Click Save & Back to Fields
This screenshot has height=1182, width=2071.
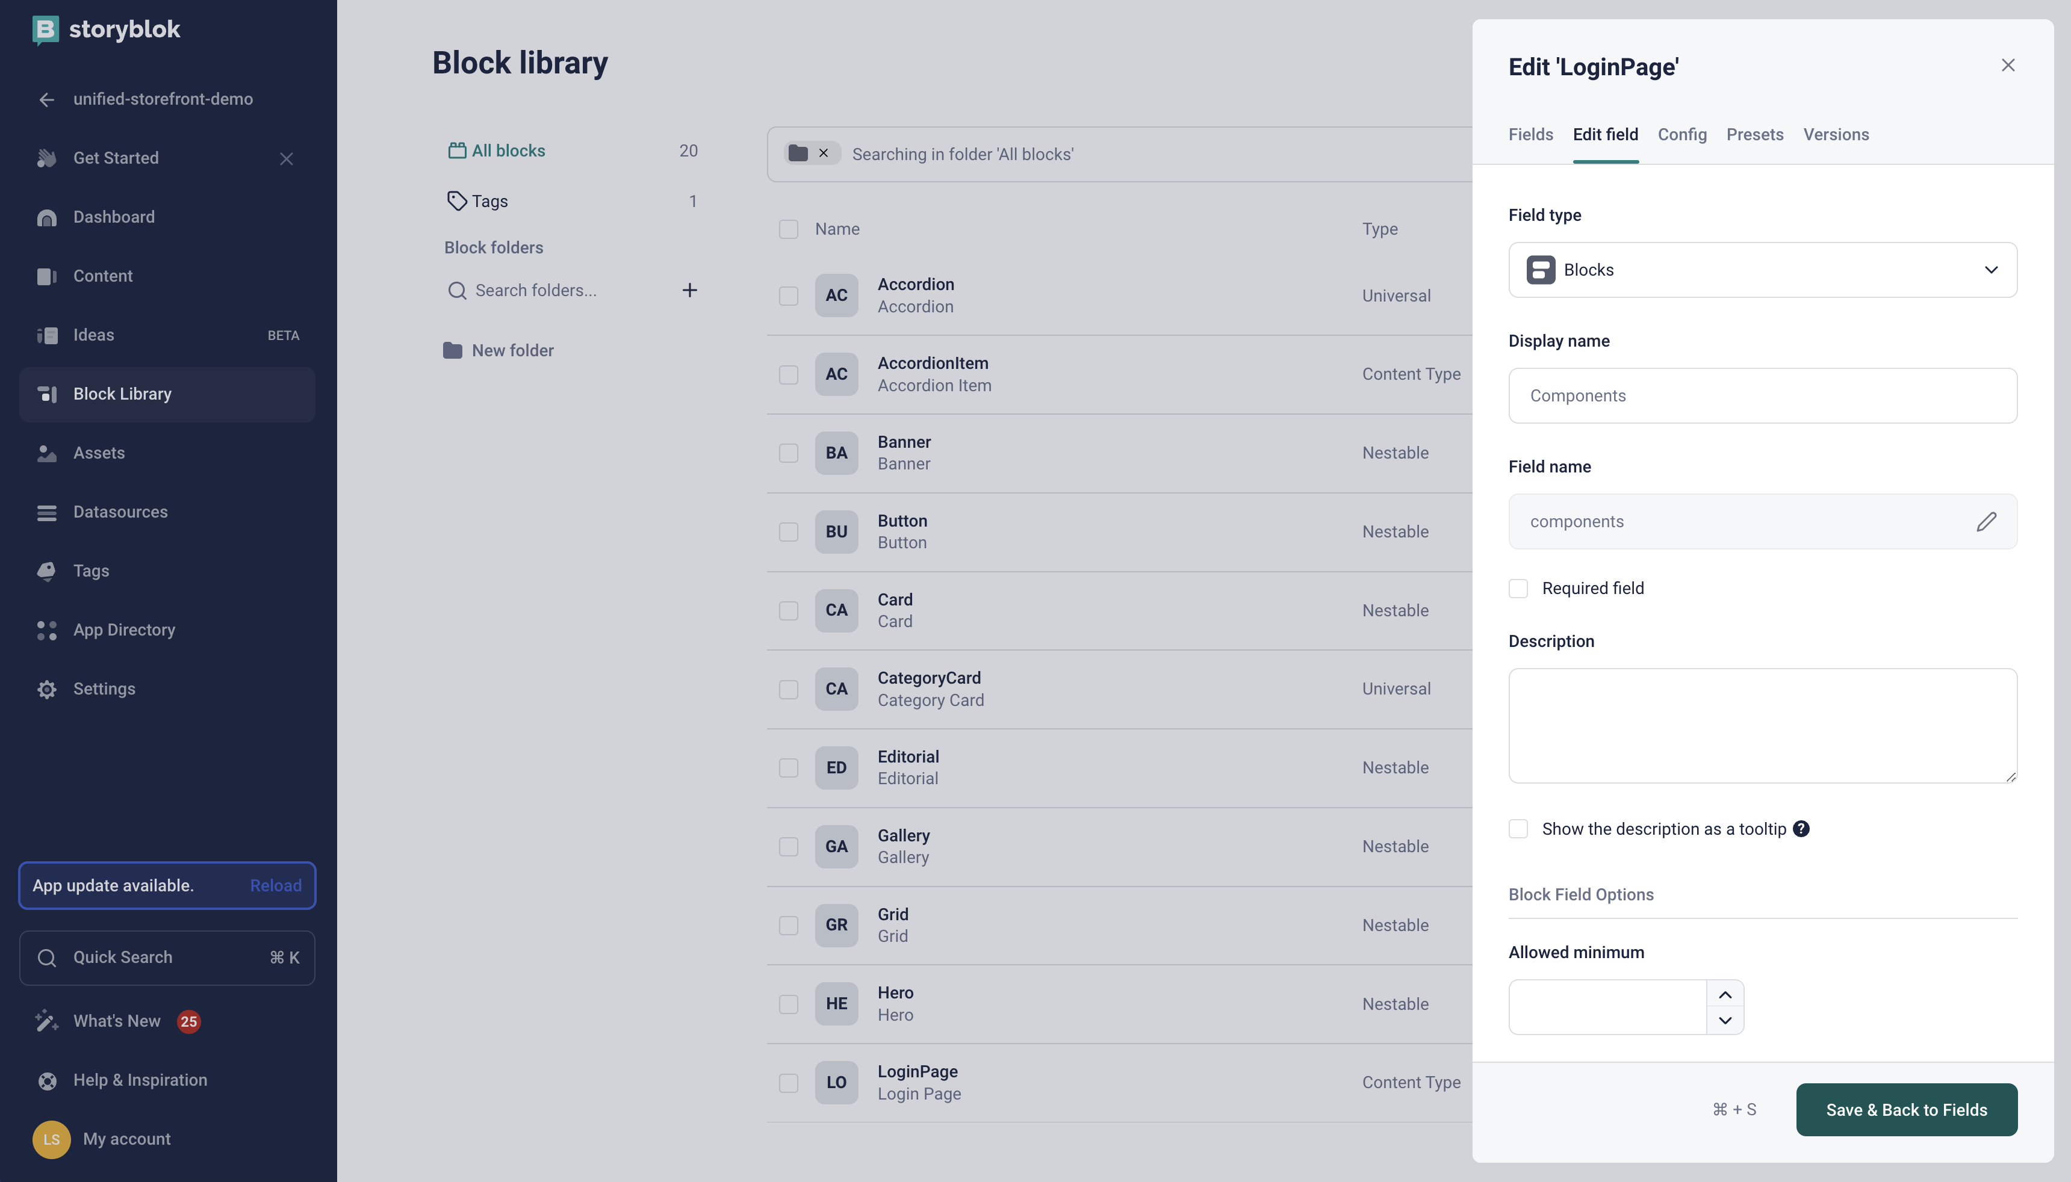1906,1110
